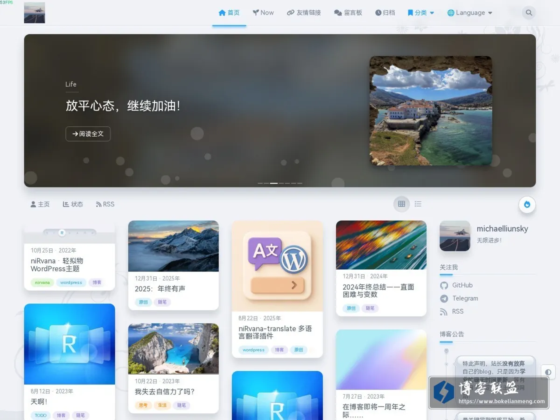Open blue R thumbnail of 天啊！ post
The image size is (560, 420).
(70, 344)
